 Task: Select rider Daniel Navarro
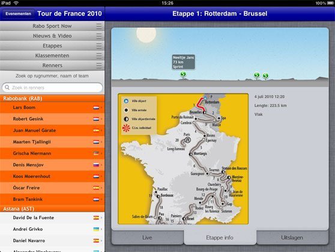(x=52, y=241)
